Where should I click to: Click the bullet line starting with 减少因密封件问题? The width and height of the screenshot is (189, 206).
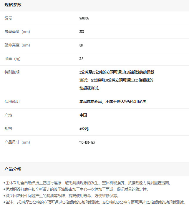[x=61, y=196]
